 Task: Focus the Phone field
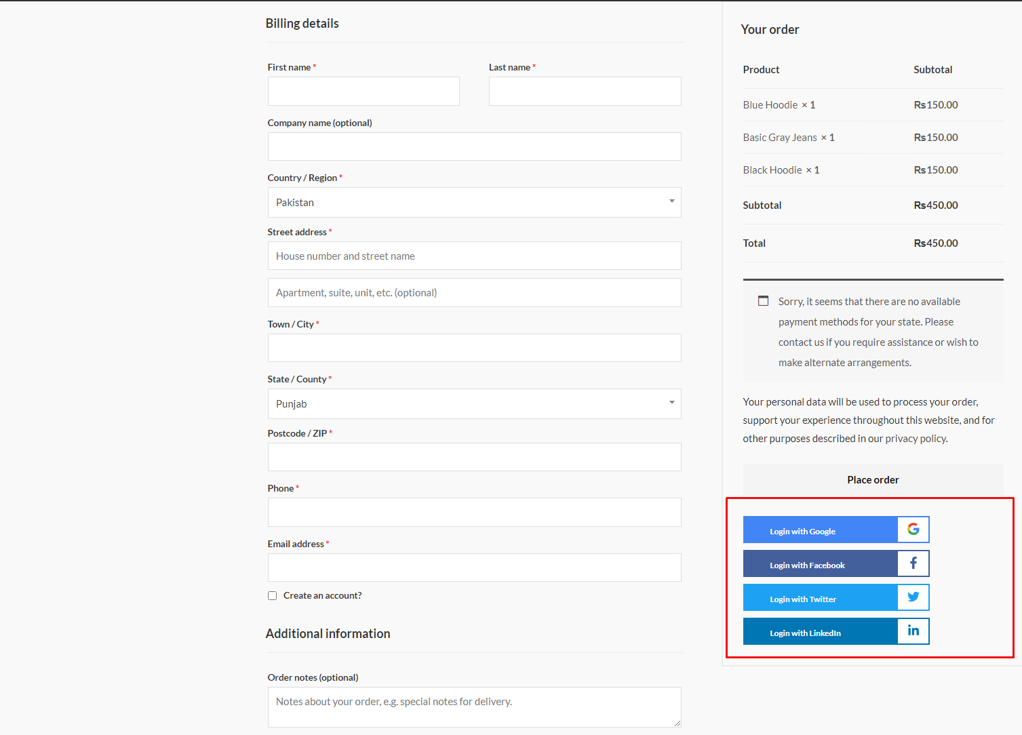(x=474, y=512)
